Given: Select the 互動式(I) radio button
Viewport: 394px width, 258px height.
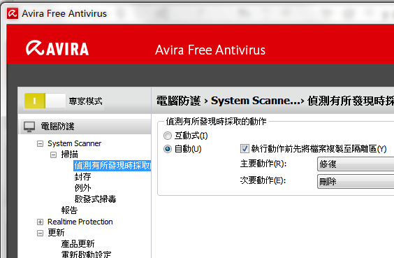Looking at the screenshot, I should click(168, 136).
